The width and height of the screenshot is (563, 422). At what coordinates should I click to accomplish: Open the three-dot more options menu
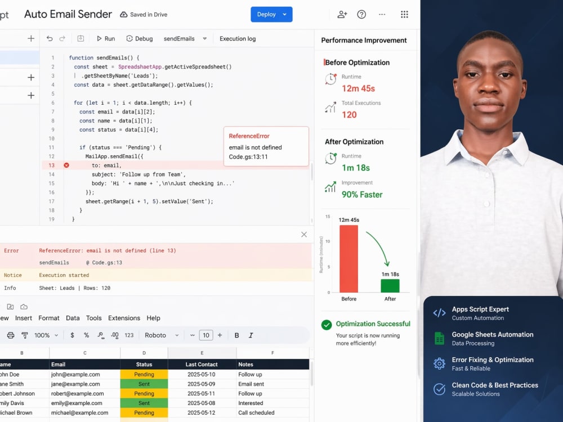pos(382,15)
